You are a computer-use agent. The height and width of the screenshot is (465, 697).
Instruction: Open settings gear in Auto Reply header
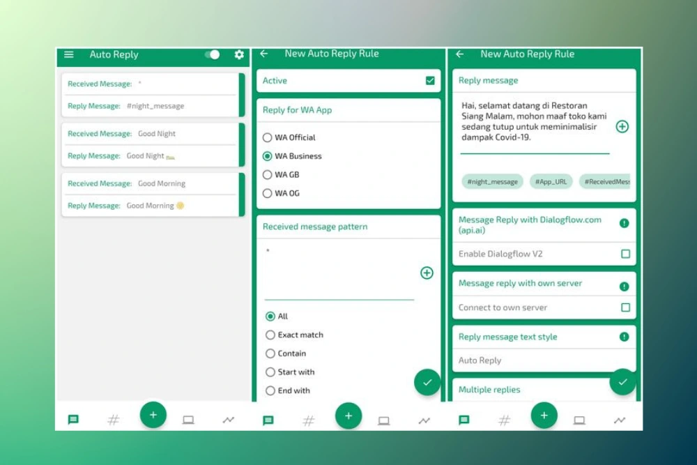(239, 54)
